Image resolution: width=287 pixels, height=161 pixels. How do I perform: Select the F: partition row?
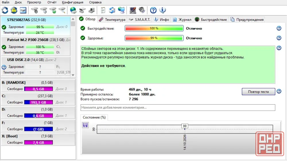pos(38,126)
